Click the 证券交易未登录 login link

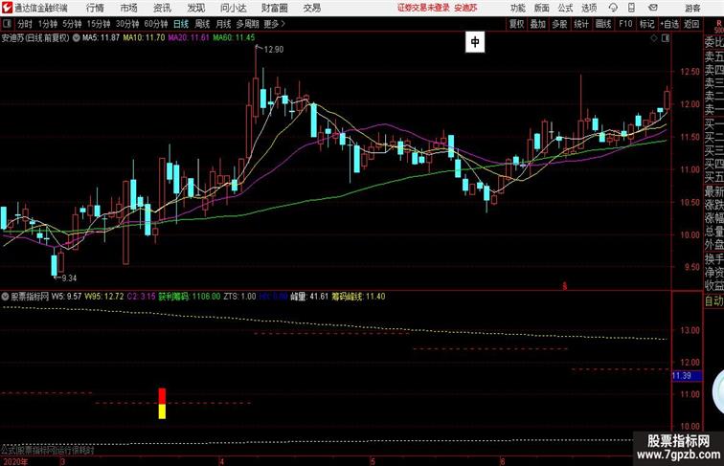point(423,8)
